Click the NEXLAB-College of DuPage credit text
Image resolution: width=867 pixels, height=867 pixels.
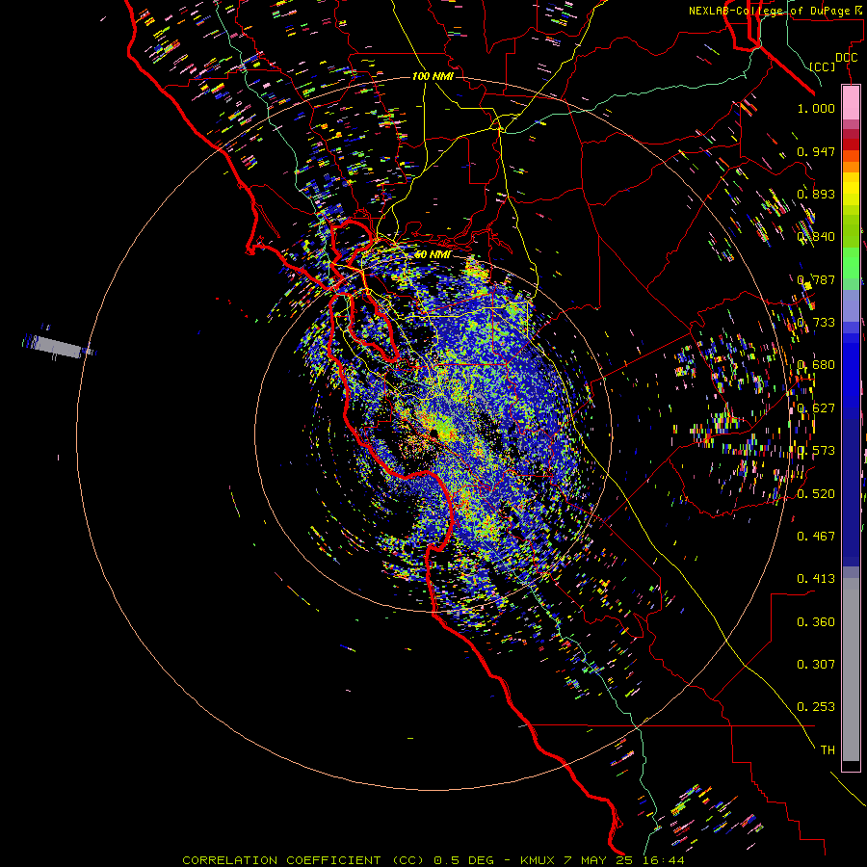pyautogui.click(x=775, y=11)
